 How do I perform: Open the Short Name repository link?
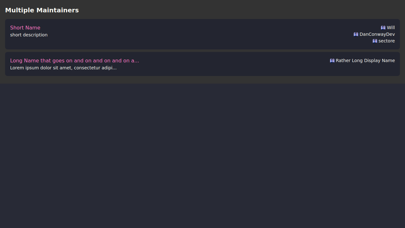(25, 28)
